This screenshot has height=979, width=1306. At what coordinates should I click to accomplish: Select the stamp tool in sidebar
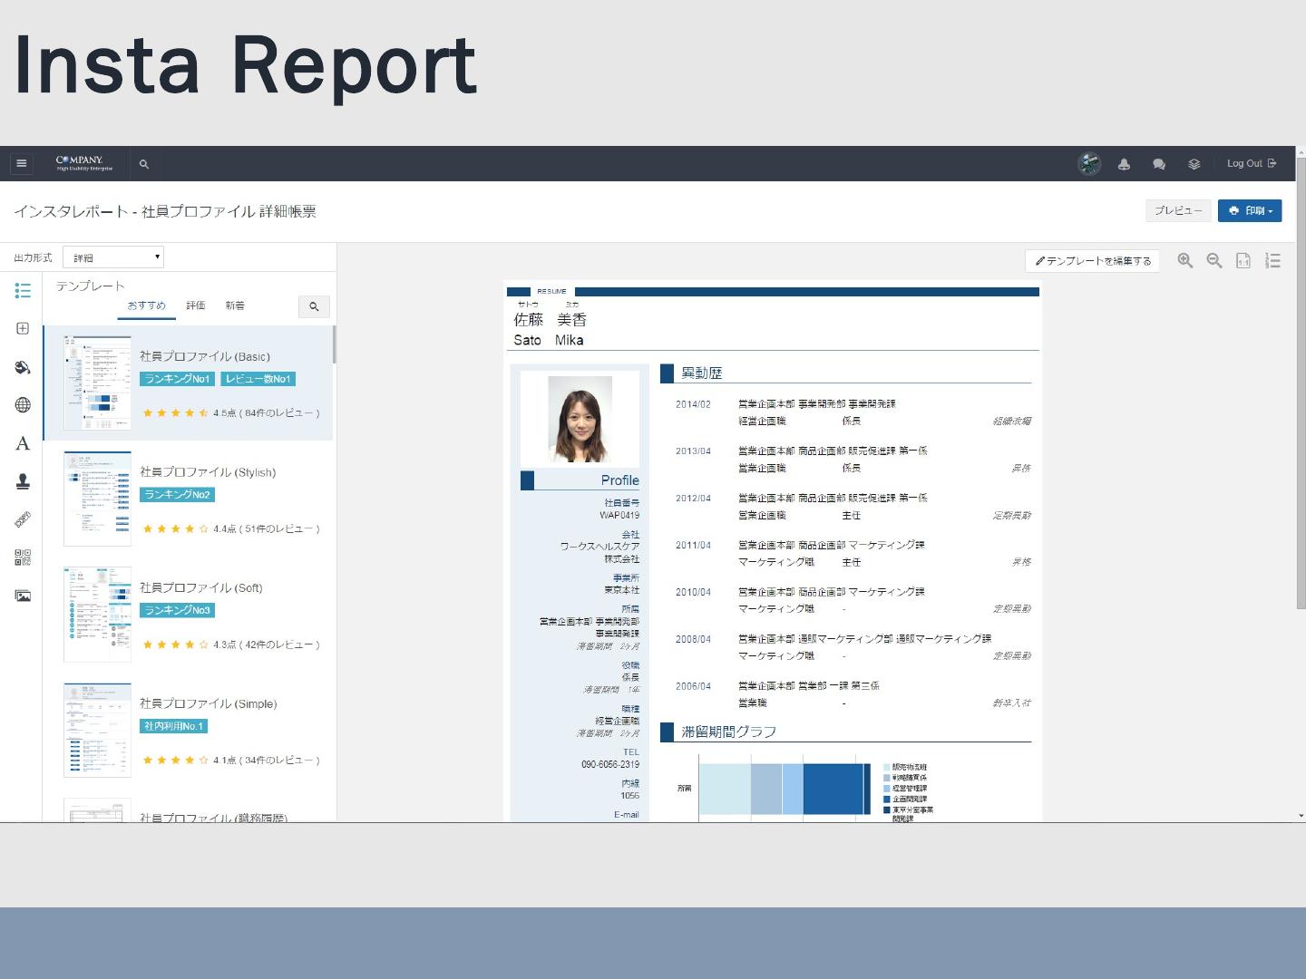pyautogui.click(x=23, y=481)
